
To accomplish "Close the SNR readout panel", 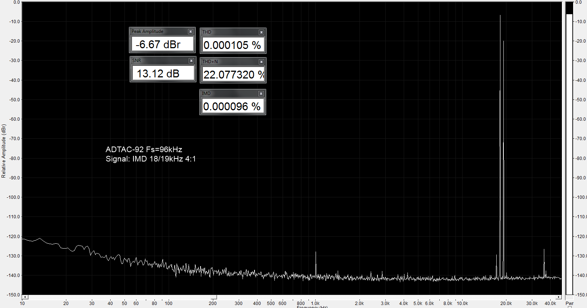I will click(191, 61).
